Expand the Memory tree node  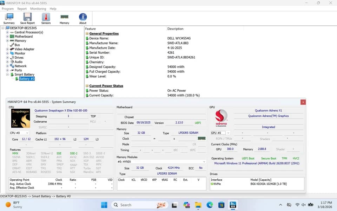coord(7,41)
